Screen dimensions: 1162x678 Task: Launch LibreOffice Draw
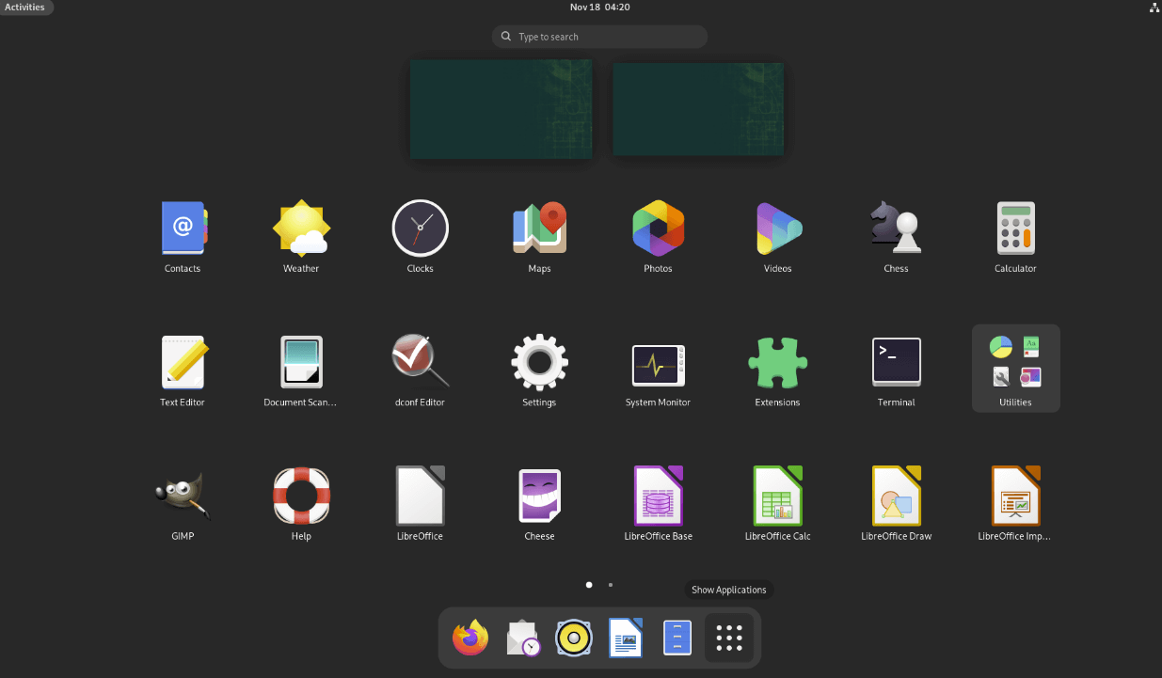896,496
